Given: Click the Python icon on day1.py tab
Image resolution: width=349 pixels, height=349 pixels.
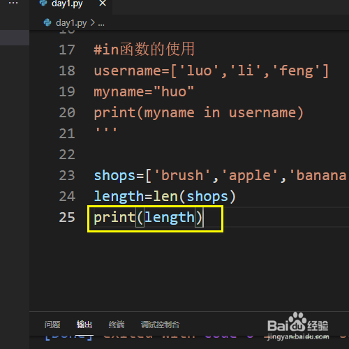Looking at the screenshot, I should [43, 2].
